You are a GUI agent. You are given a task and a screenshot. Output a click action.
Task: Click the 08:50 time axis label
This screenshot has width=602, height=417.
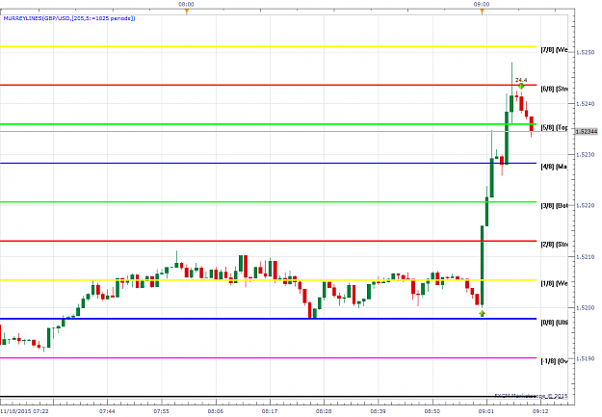point(432,411)
